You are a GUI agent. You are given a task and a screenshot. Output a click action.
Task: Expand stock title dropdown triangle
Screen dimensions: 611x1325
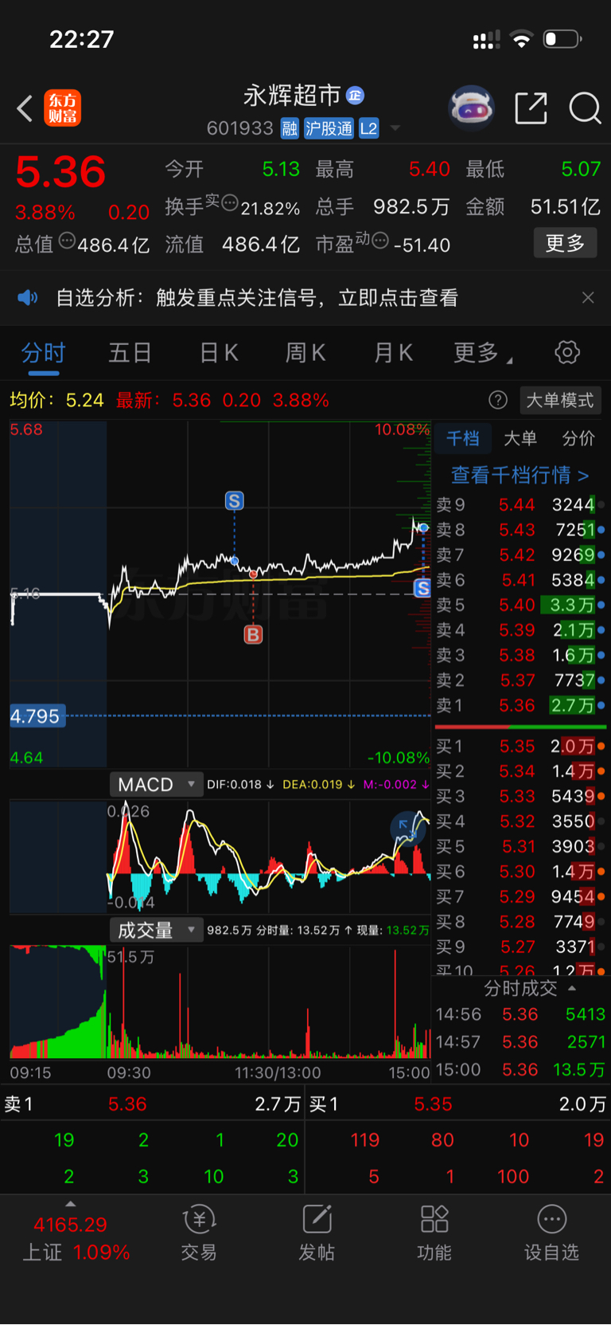395,128
